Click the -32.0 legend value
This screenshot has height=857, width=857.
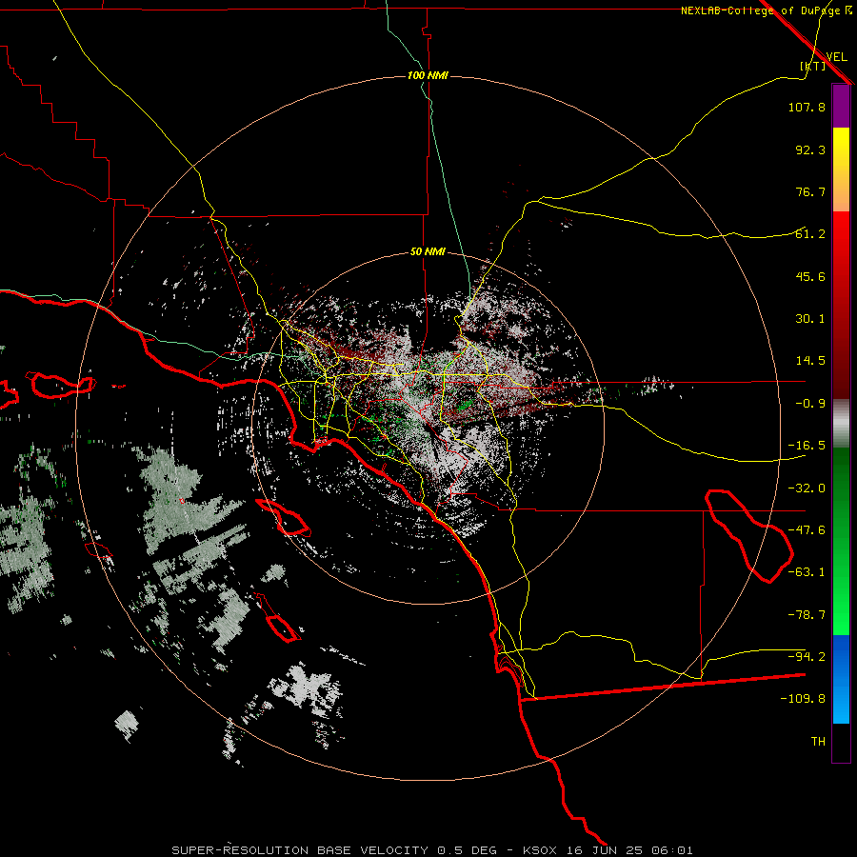point(807,488)
